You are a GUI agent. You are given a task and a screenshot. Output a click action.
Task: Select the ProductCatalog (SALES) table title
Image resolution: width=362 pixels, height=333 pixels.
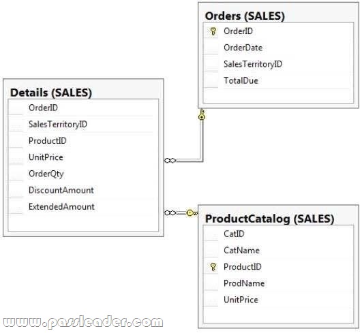pos(270,219)
